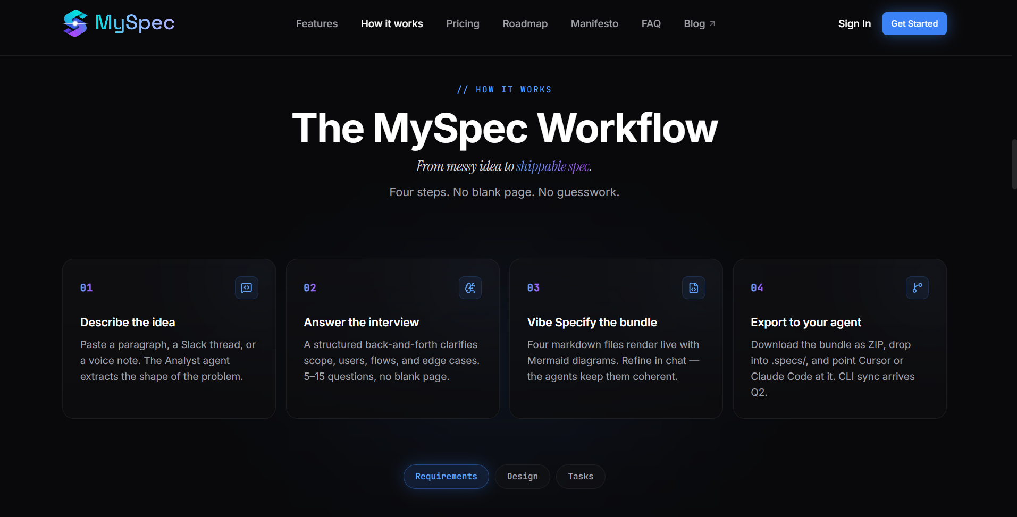
Task: Open the Features nav item
Action: point(317,23)
